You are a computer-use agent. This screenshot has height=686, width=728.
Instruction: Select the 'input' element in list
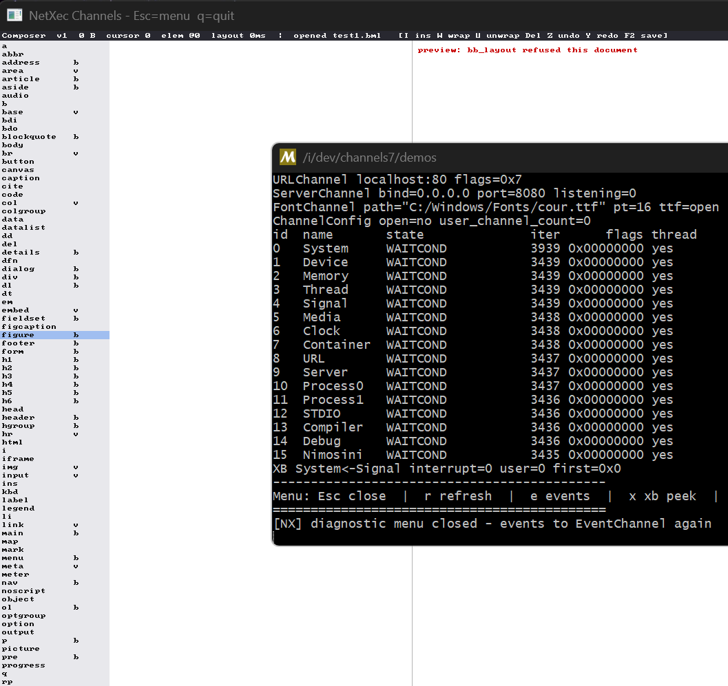(55, 475)
